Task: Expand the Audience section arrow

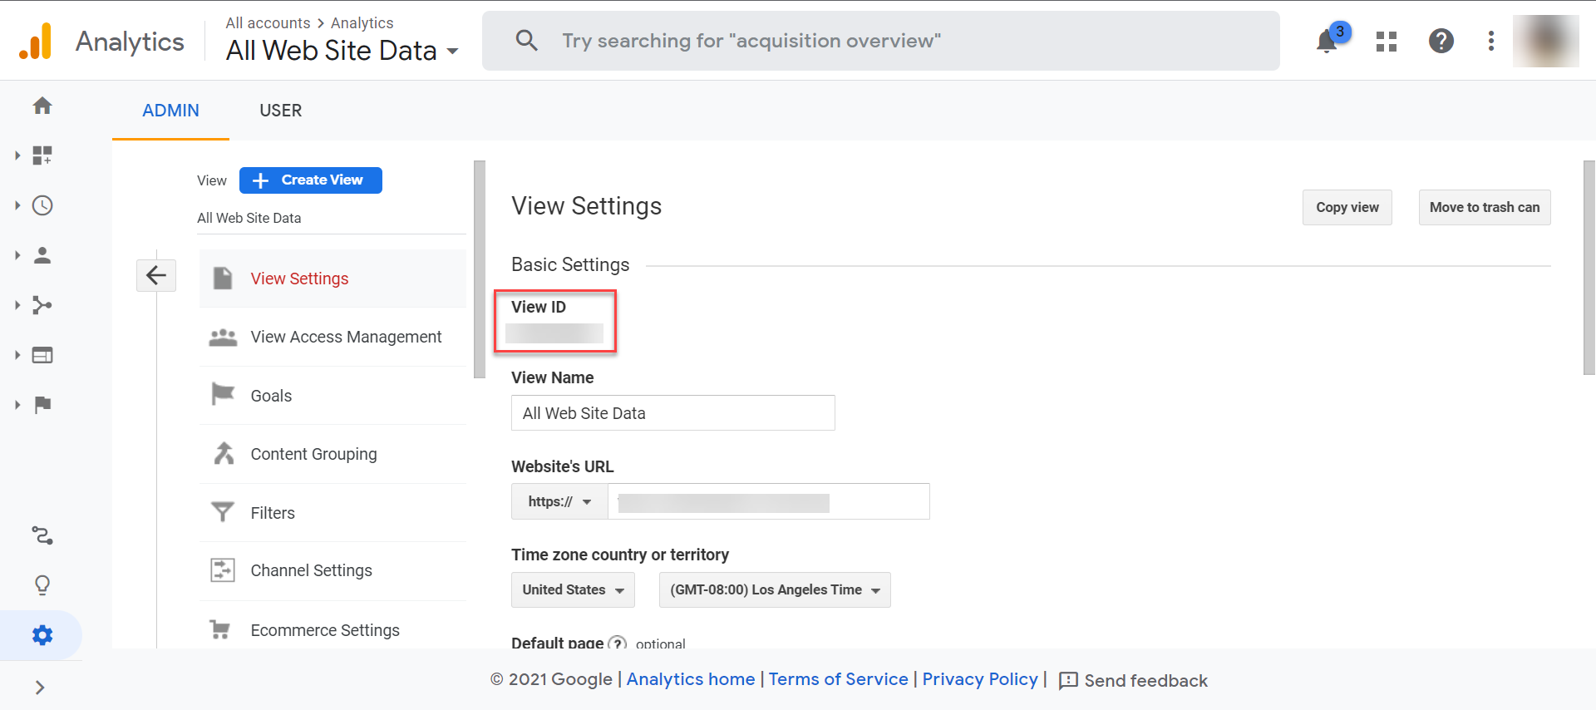Action: click(17, 255)
